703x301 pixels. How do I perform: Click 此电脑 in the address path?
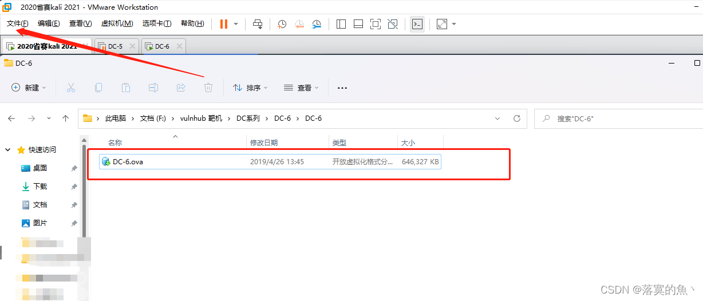point(116,118)
